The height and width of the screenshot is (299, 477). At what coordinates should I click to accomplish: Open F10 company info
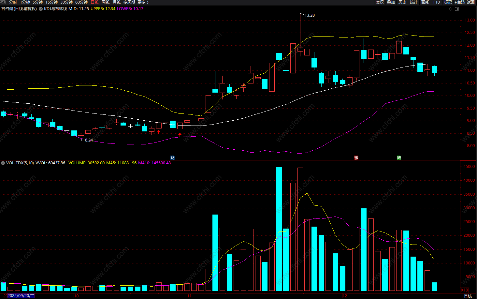pyautogui.click(x=437, y=2)
